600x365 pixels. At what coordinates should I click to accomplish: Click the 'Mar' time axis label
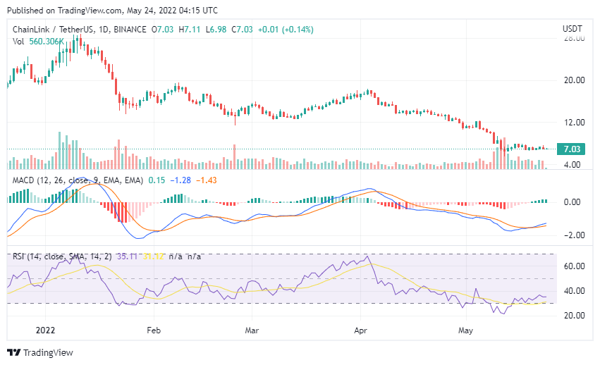tap(252, 330)
